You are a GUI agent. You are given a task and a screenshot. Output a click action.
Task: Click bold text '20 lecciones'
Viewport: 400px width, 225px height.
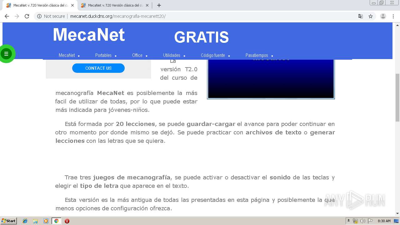click(x=135, y=124)
